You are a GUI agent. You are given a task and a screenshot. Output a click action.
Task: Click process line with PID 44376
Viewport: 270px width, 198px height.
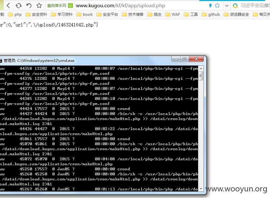point(99,79)
